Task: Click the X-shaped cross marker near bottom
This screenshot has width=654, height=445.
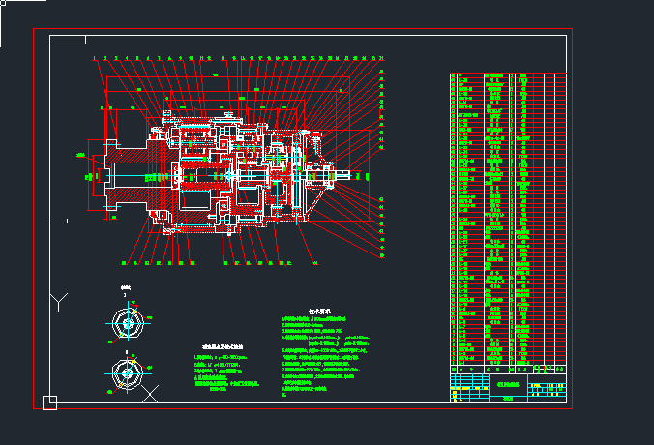Action: pyautogui.click(x=151, y=393)
